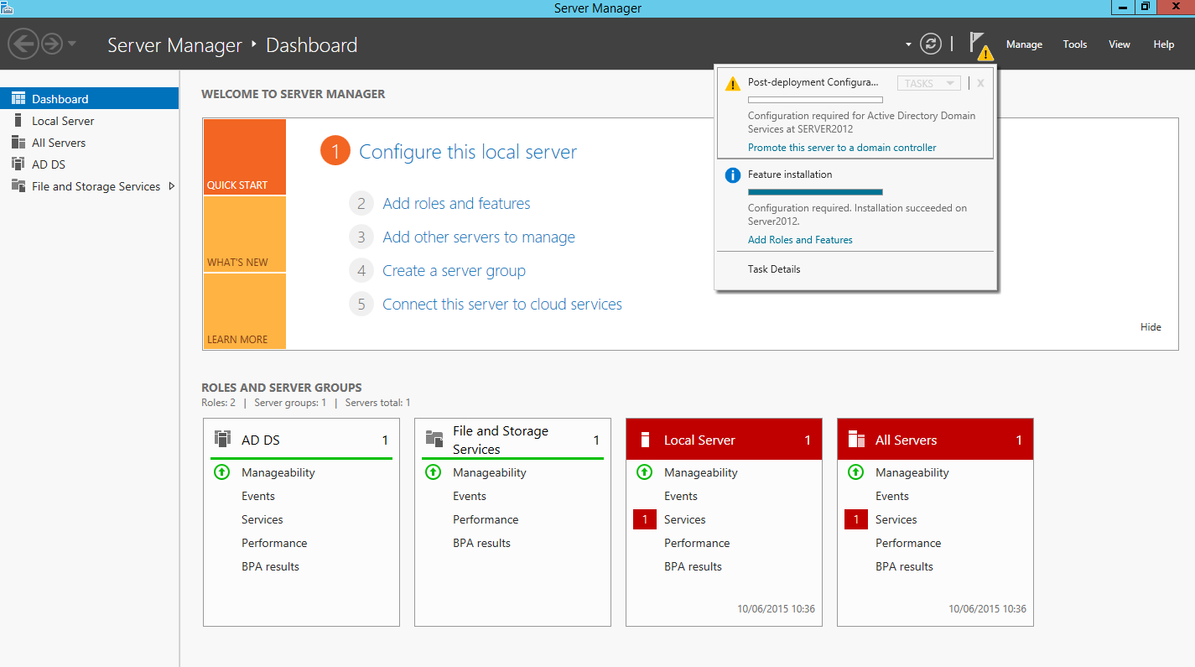
Task: Dismiss the Post-deployment notification with X
Action: click(x=980, y=83)
